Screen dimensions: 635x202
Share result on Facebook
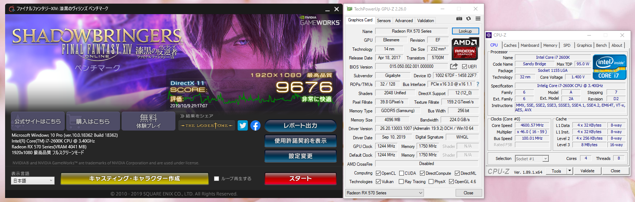coord(255,125)
